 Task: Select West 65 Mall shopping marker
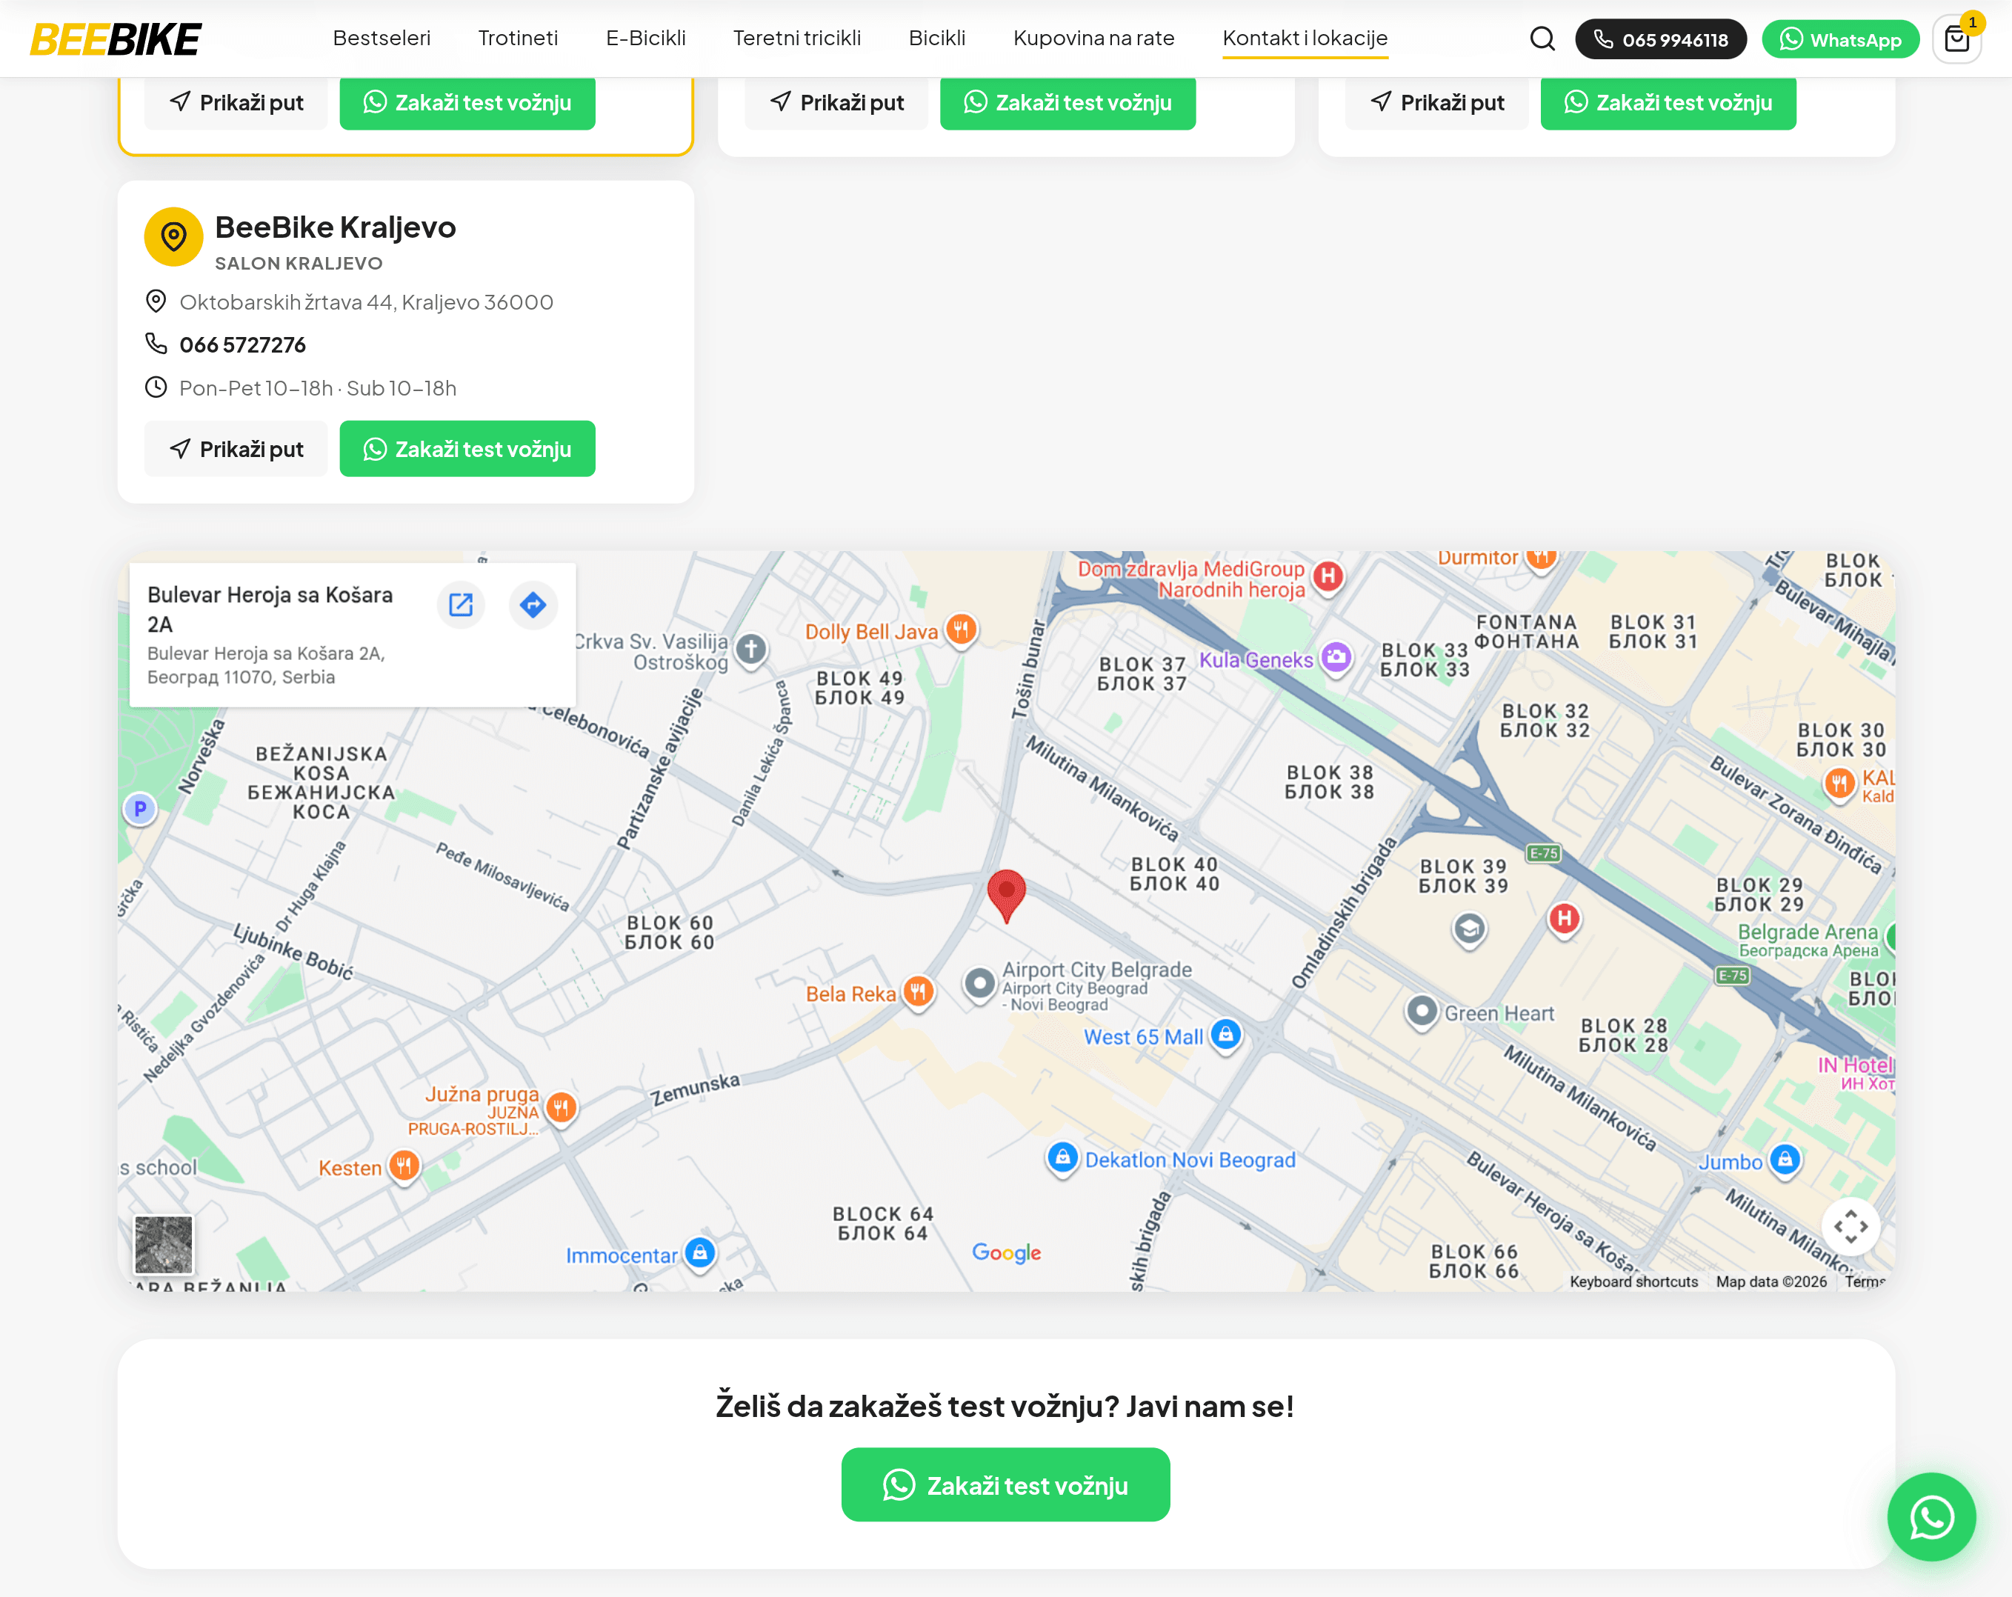[1225, 1036]
